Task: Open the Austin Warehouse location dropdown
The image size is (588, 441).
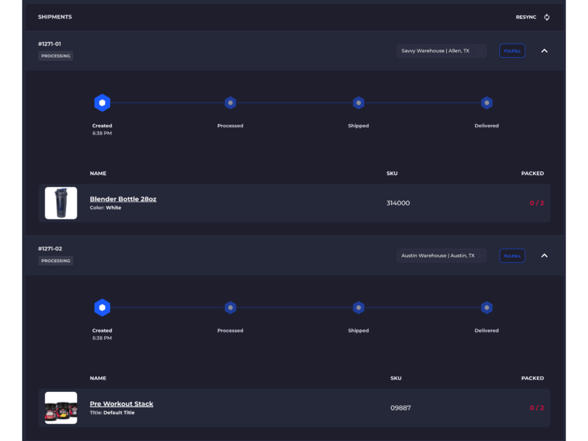Action: 442,256
